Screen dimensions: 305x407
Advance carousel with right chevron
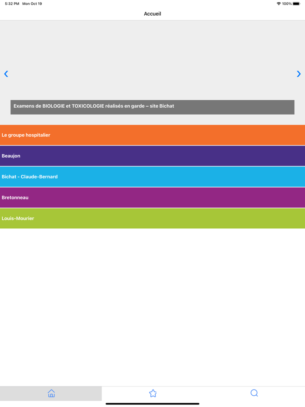pos(298,74)
